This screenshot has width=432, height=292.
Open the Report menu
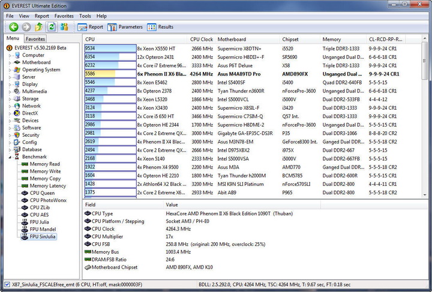pyautogui.click(x=41, y=16)
